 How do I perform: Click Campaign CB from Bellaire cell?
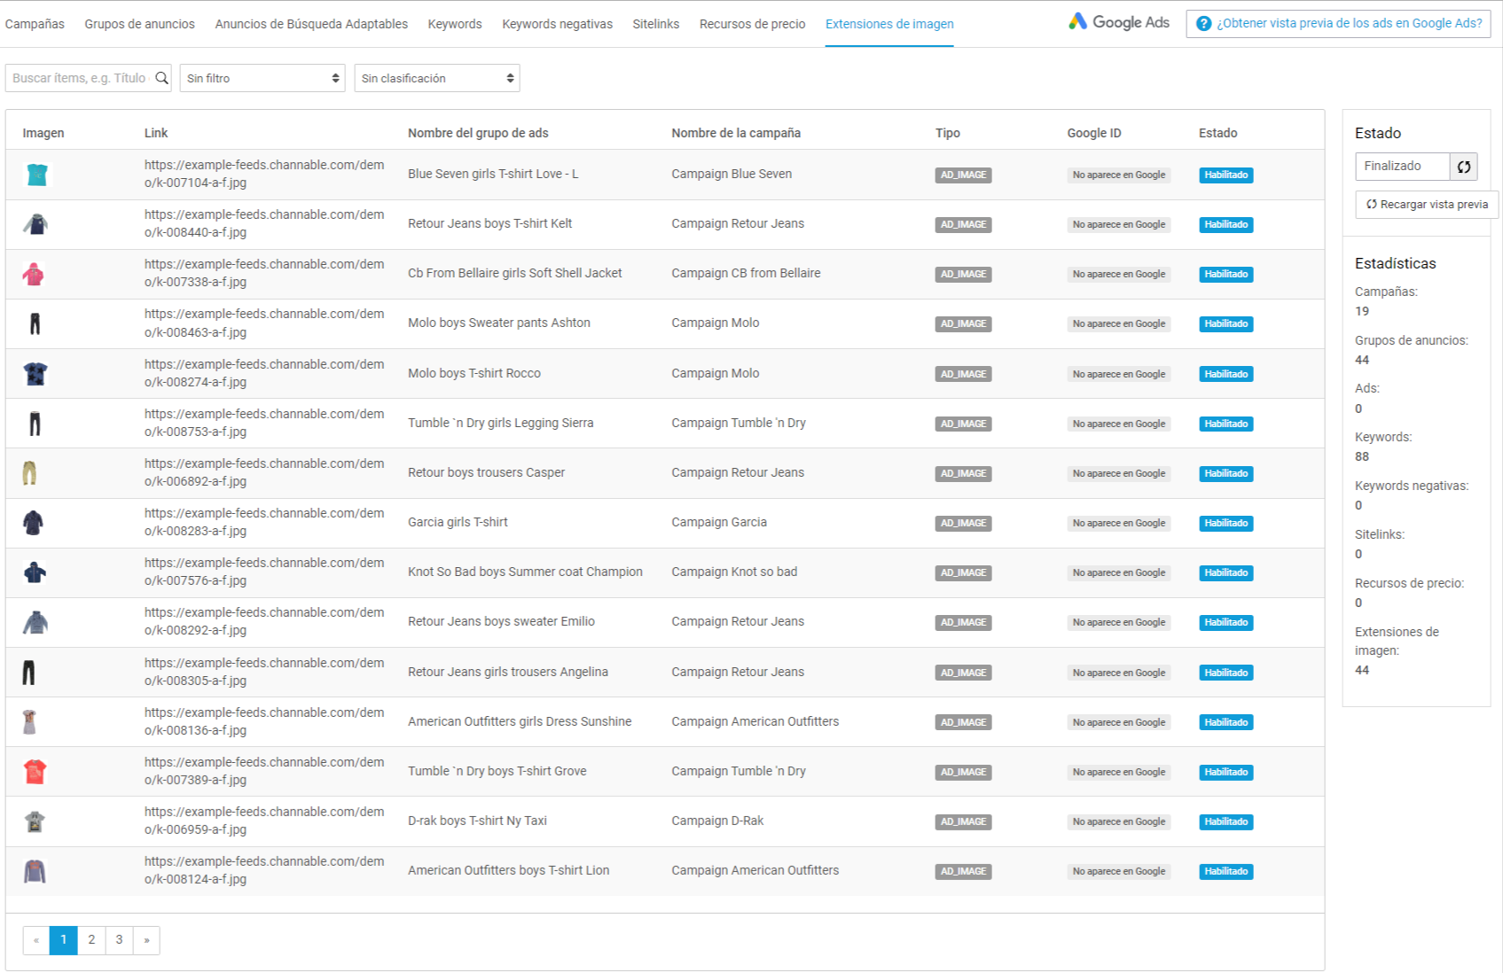click(746, 273)
